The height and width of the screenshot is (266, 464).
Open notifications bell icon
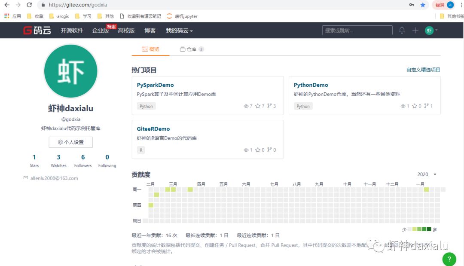(x=402, y=30)
